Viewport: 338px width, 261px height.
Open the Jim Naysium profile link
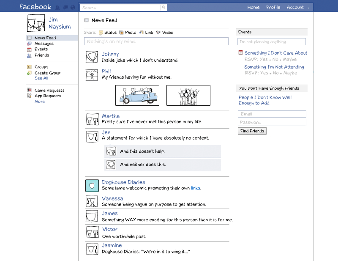click(x=60, y=23)
